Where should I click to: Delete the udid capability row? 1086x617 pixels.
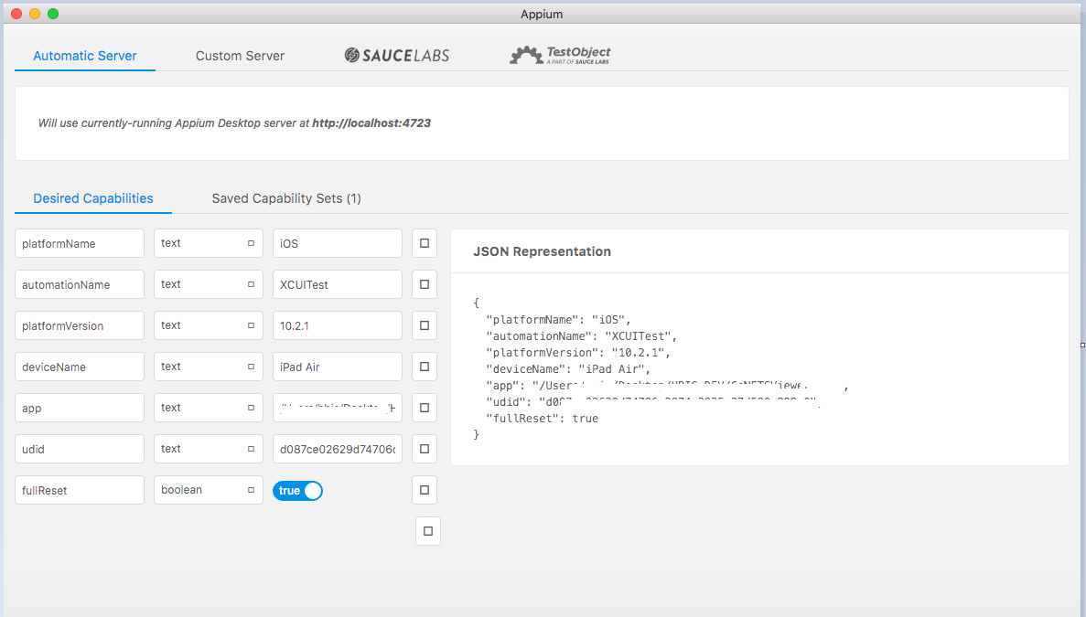(425, 449)
